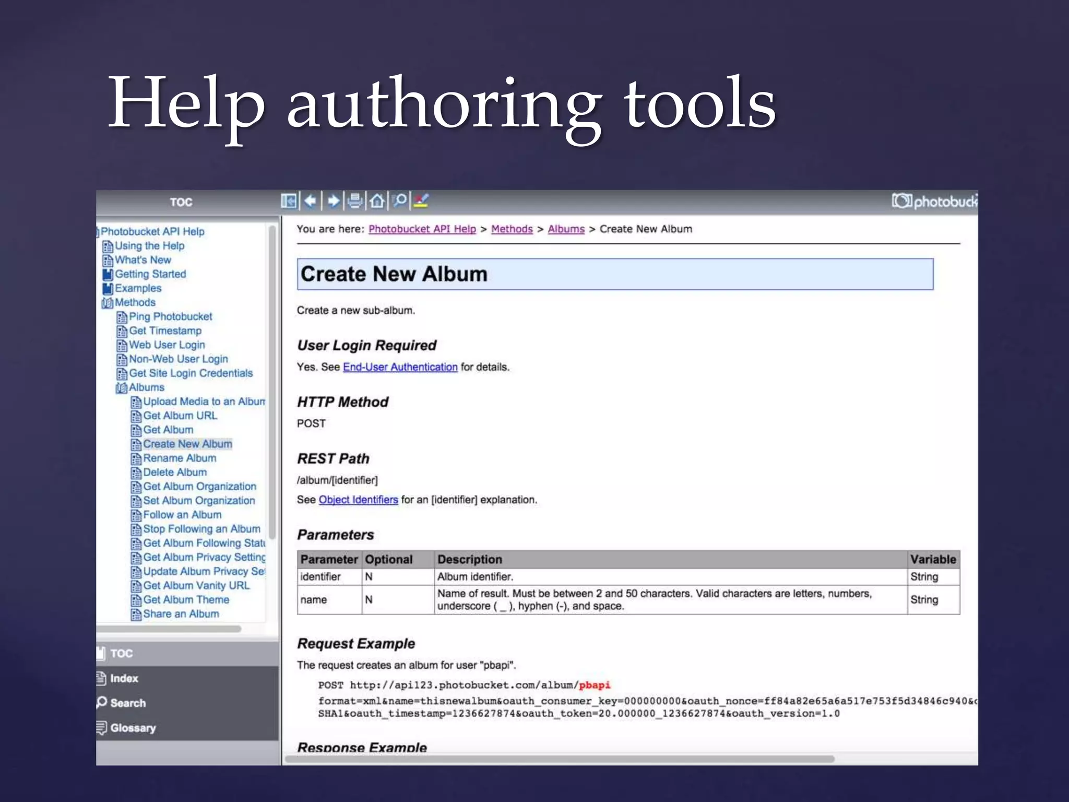Open the Search pane tab
The image size is (1069, 802).
128,703
